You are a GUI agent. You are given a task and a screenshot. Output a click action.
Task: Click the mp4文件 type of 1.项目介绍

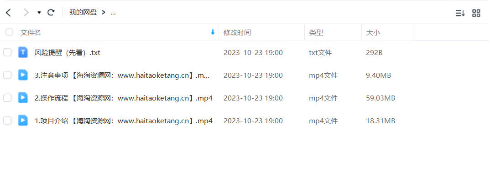pos(323,121)
